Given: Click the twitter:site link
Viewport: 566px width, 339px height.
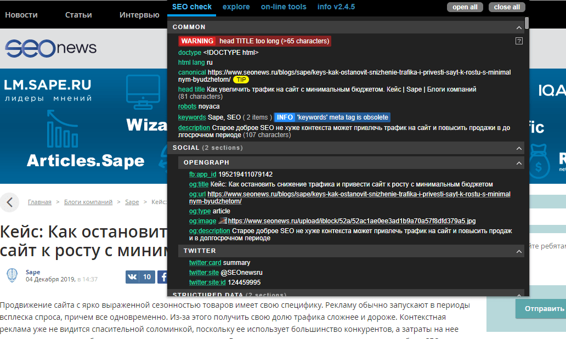Looking at the screenshot, I should [204, 273].
